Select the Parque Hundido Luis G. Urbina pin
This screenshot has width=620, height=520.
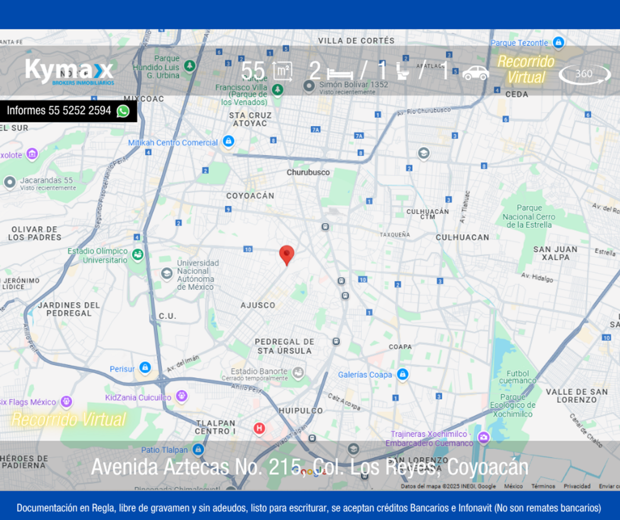coord(190,66)
